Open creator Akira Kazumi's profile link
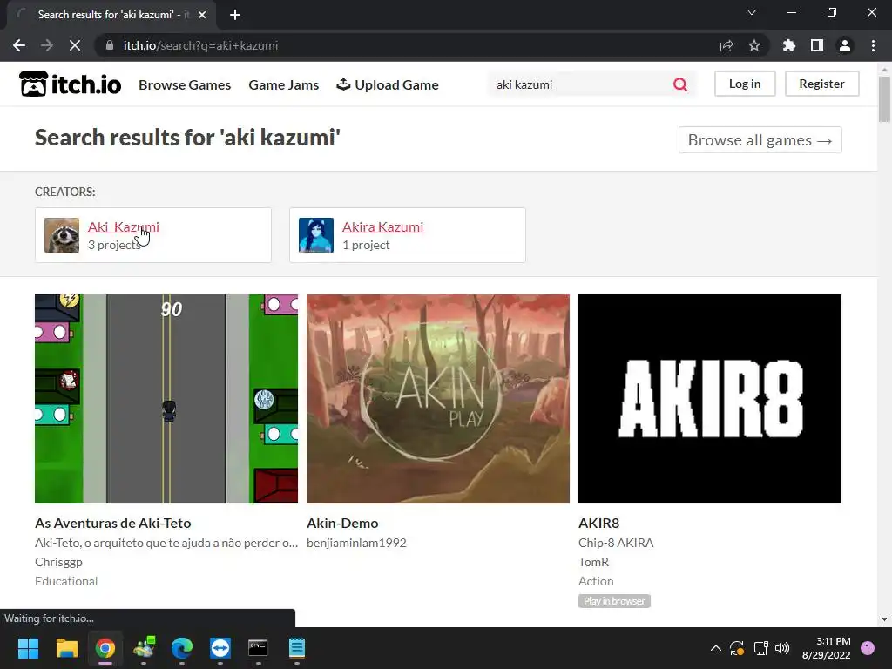 click(383, 226)
